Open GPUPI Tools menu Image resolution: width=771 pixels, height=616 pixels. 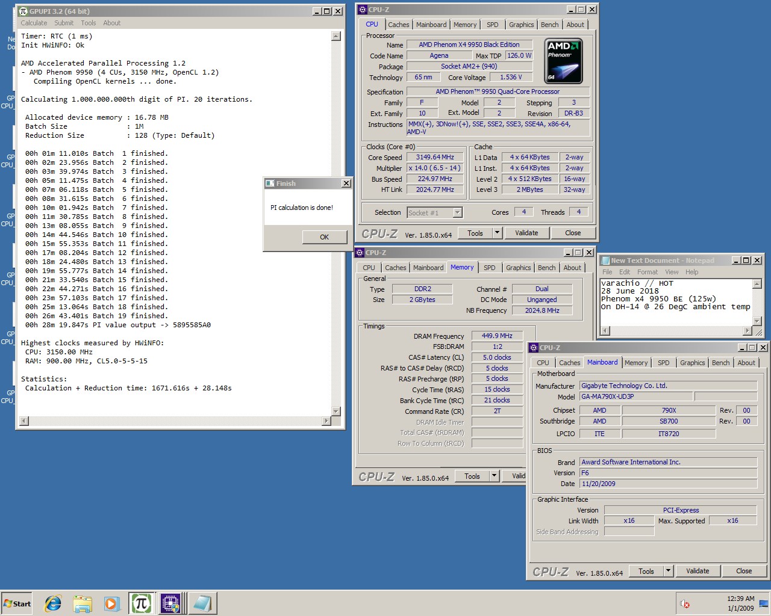[x=89, y=23]
